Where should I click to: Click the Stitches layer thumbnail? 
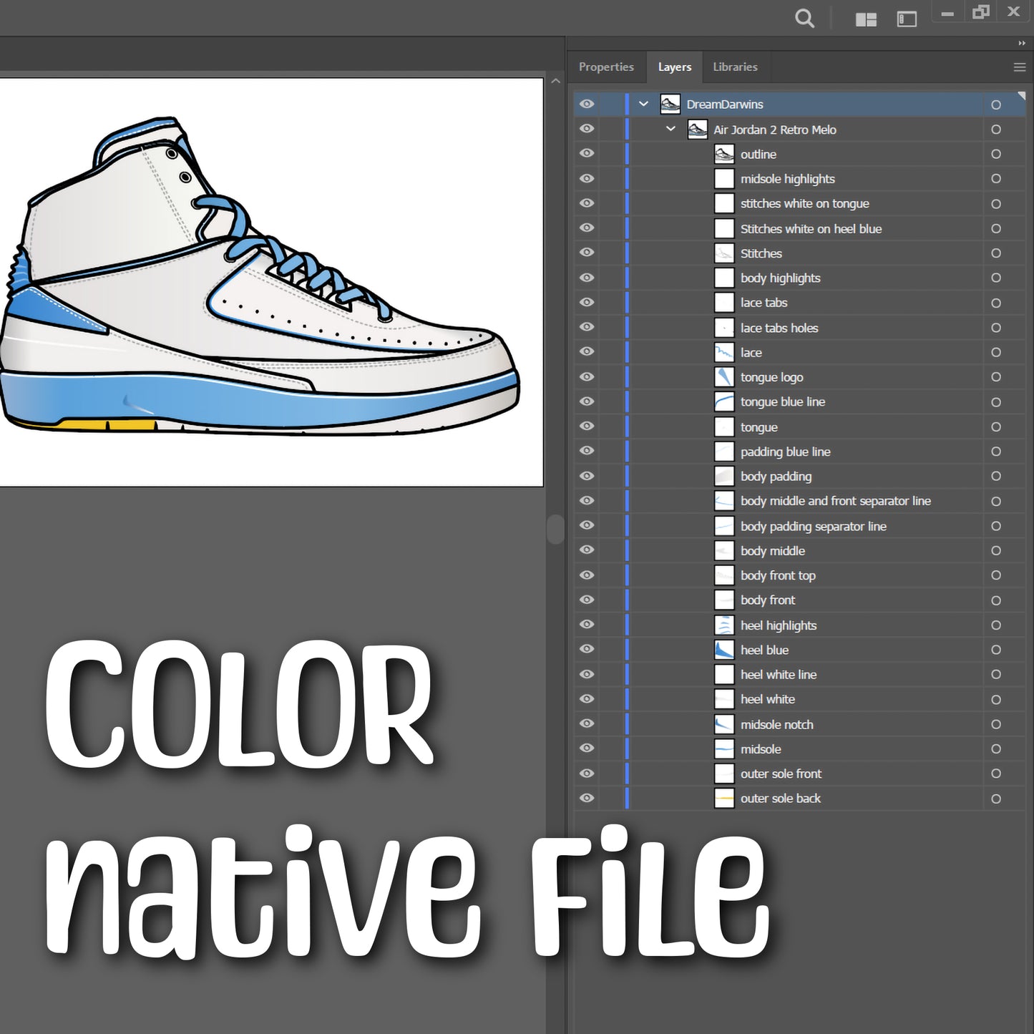[x=724, y=253]
